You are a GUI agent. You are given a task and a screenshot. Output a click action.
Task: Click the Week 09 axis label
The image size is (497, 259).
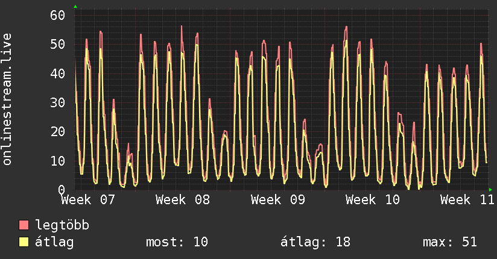pyautogui.click(x=277, y=200)
